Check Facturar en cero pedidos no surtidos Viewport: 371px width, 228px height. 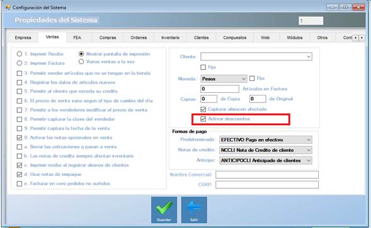point(20,184)
